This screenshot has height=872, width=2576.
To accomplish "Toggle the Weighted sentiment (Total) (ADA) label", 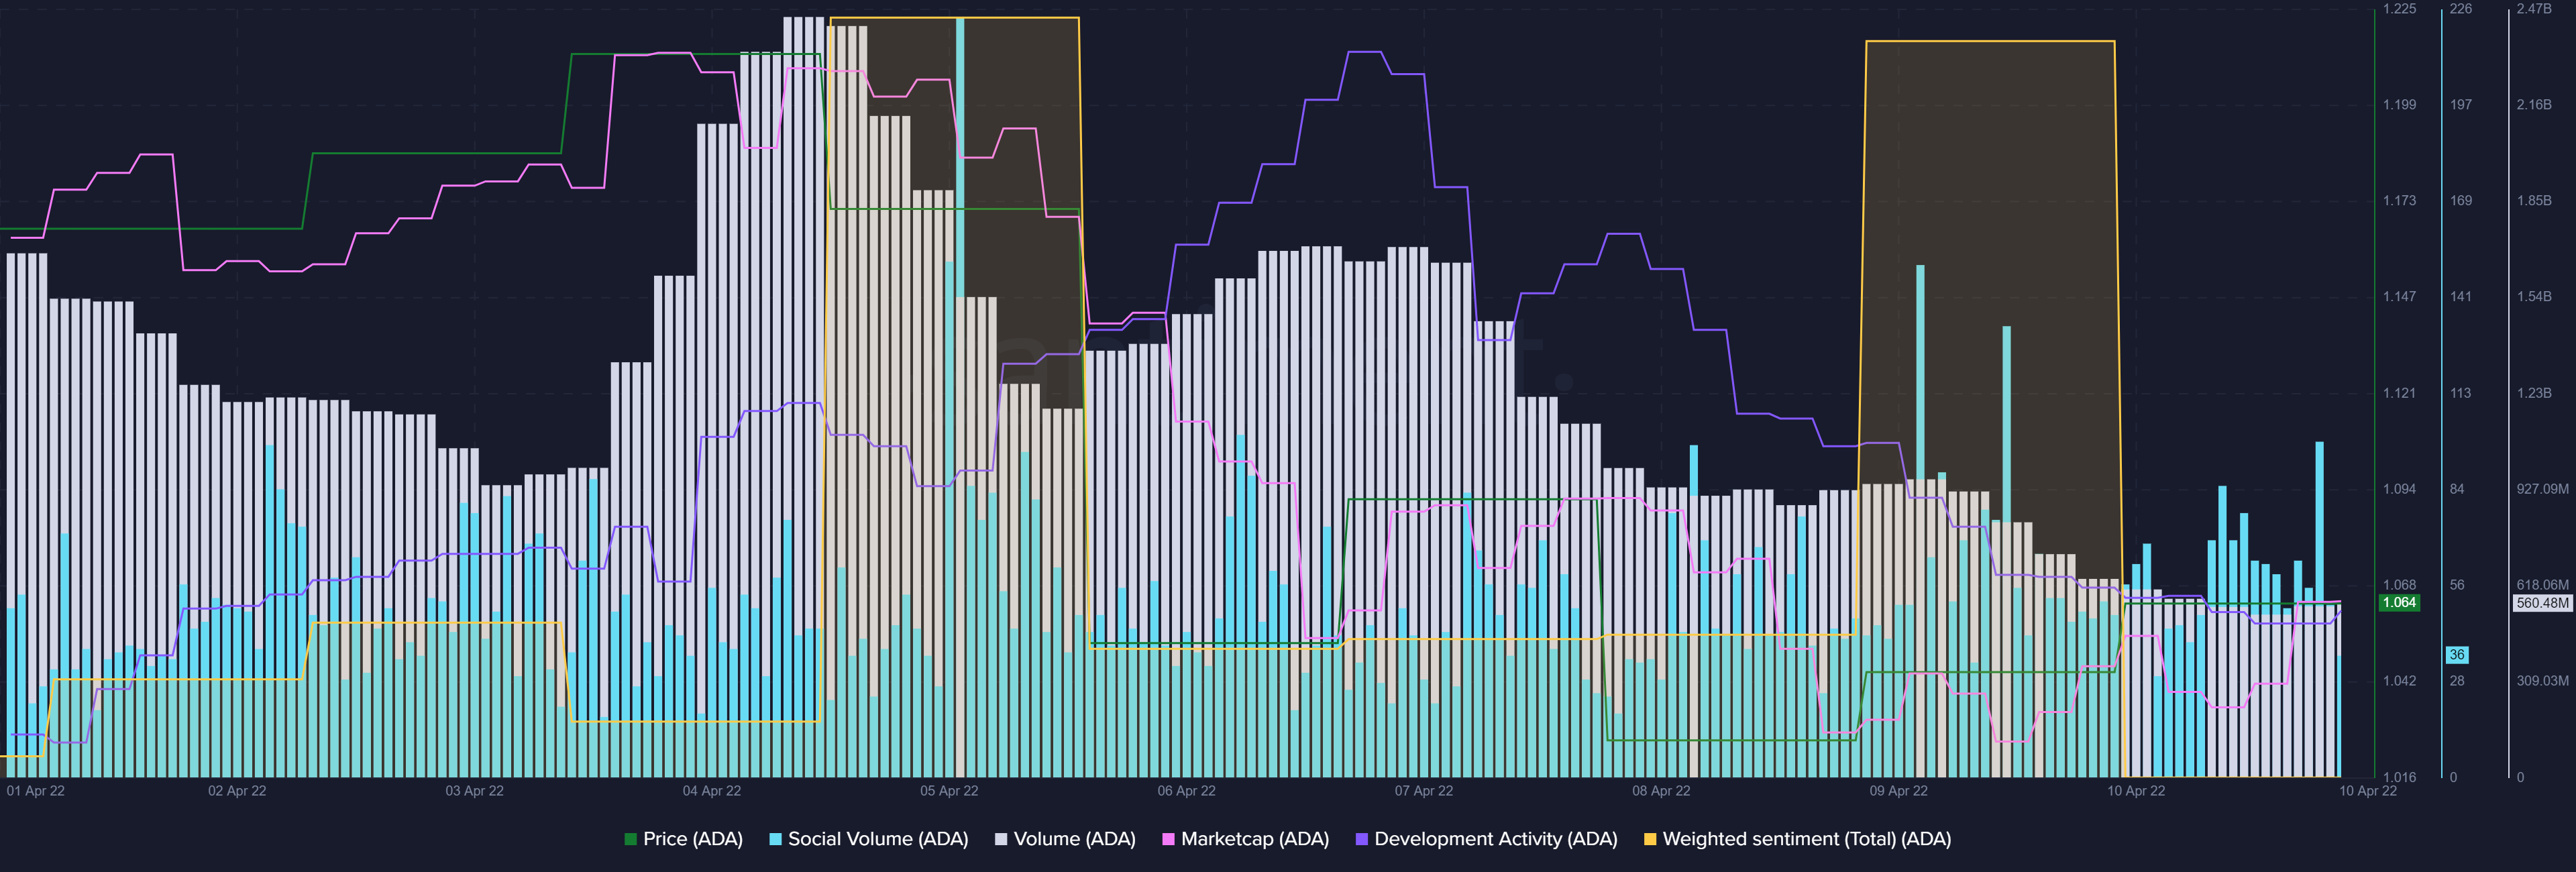I will click(x=1807, y=839).
